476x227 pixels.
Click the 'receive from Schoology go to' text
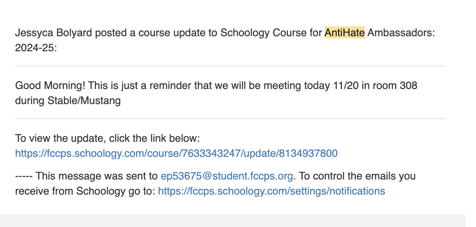[x=85, y=191]
